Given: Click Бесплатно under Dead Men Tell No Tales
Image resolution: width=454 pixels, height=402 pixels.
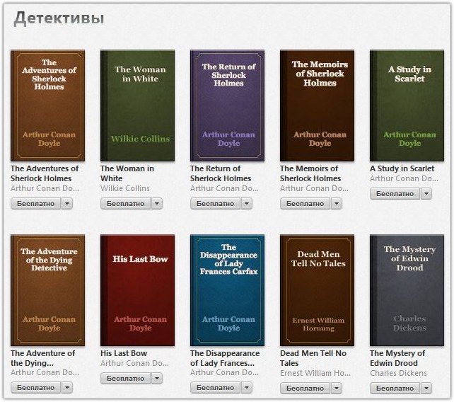Looking at the screenshot, I should [305, 388].
